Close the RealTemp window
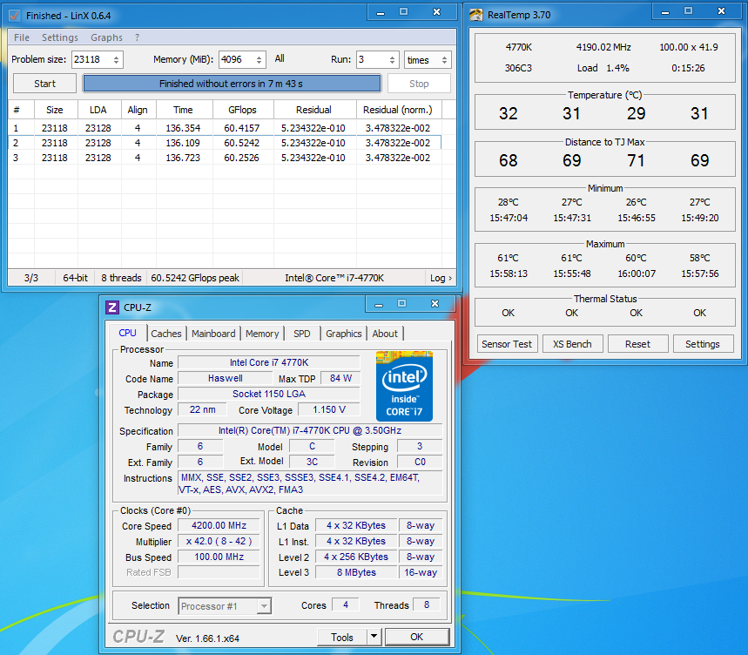Image resolution: width=748 pixels, height=655 pixels. tap(721, 11)
